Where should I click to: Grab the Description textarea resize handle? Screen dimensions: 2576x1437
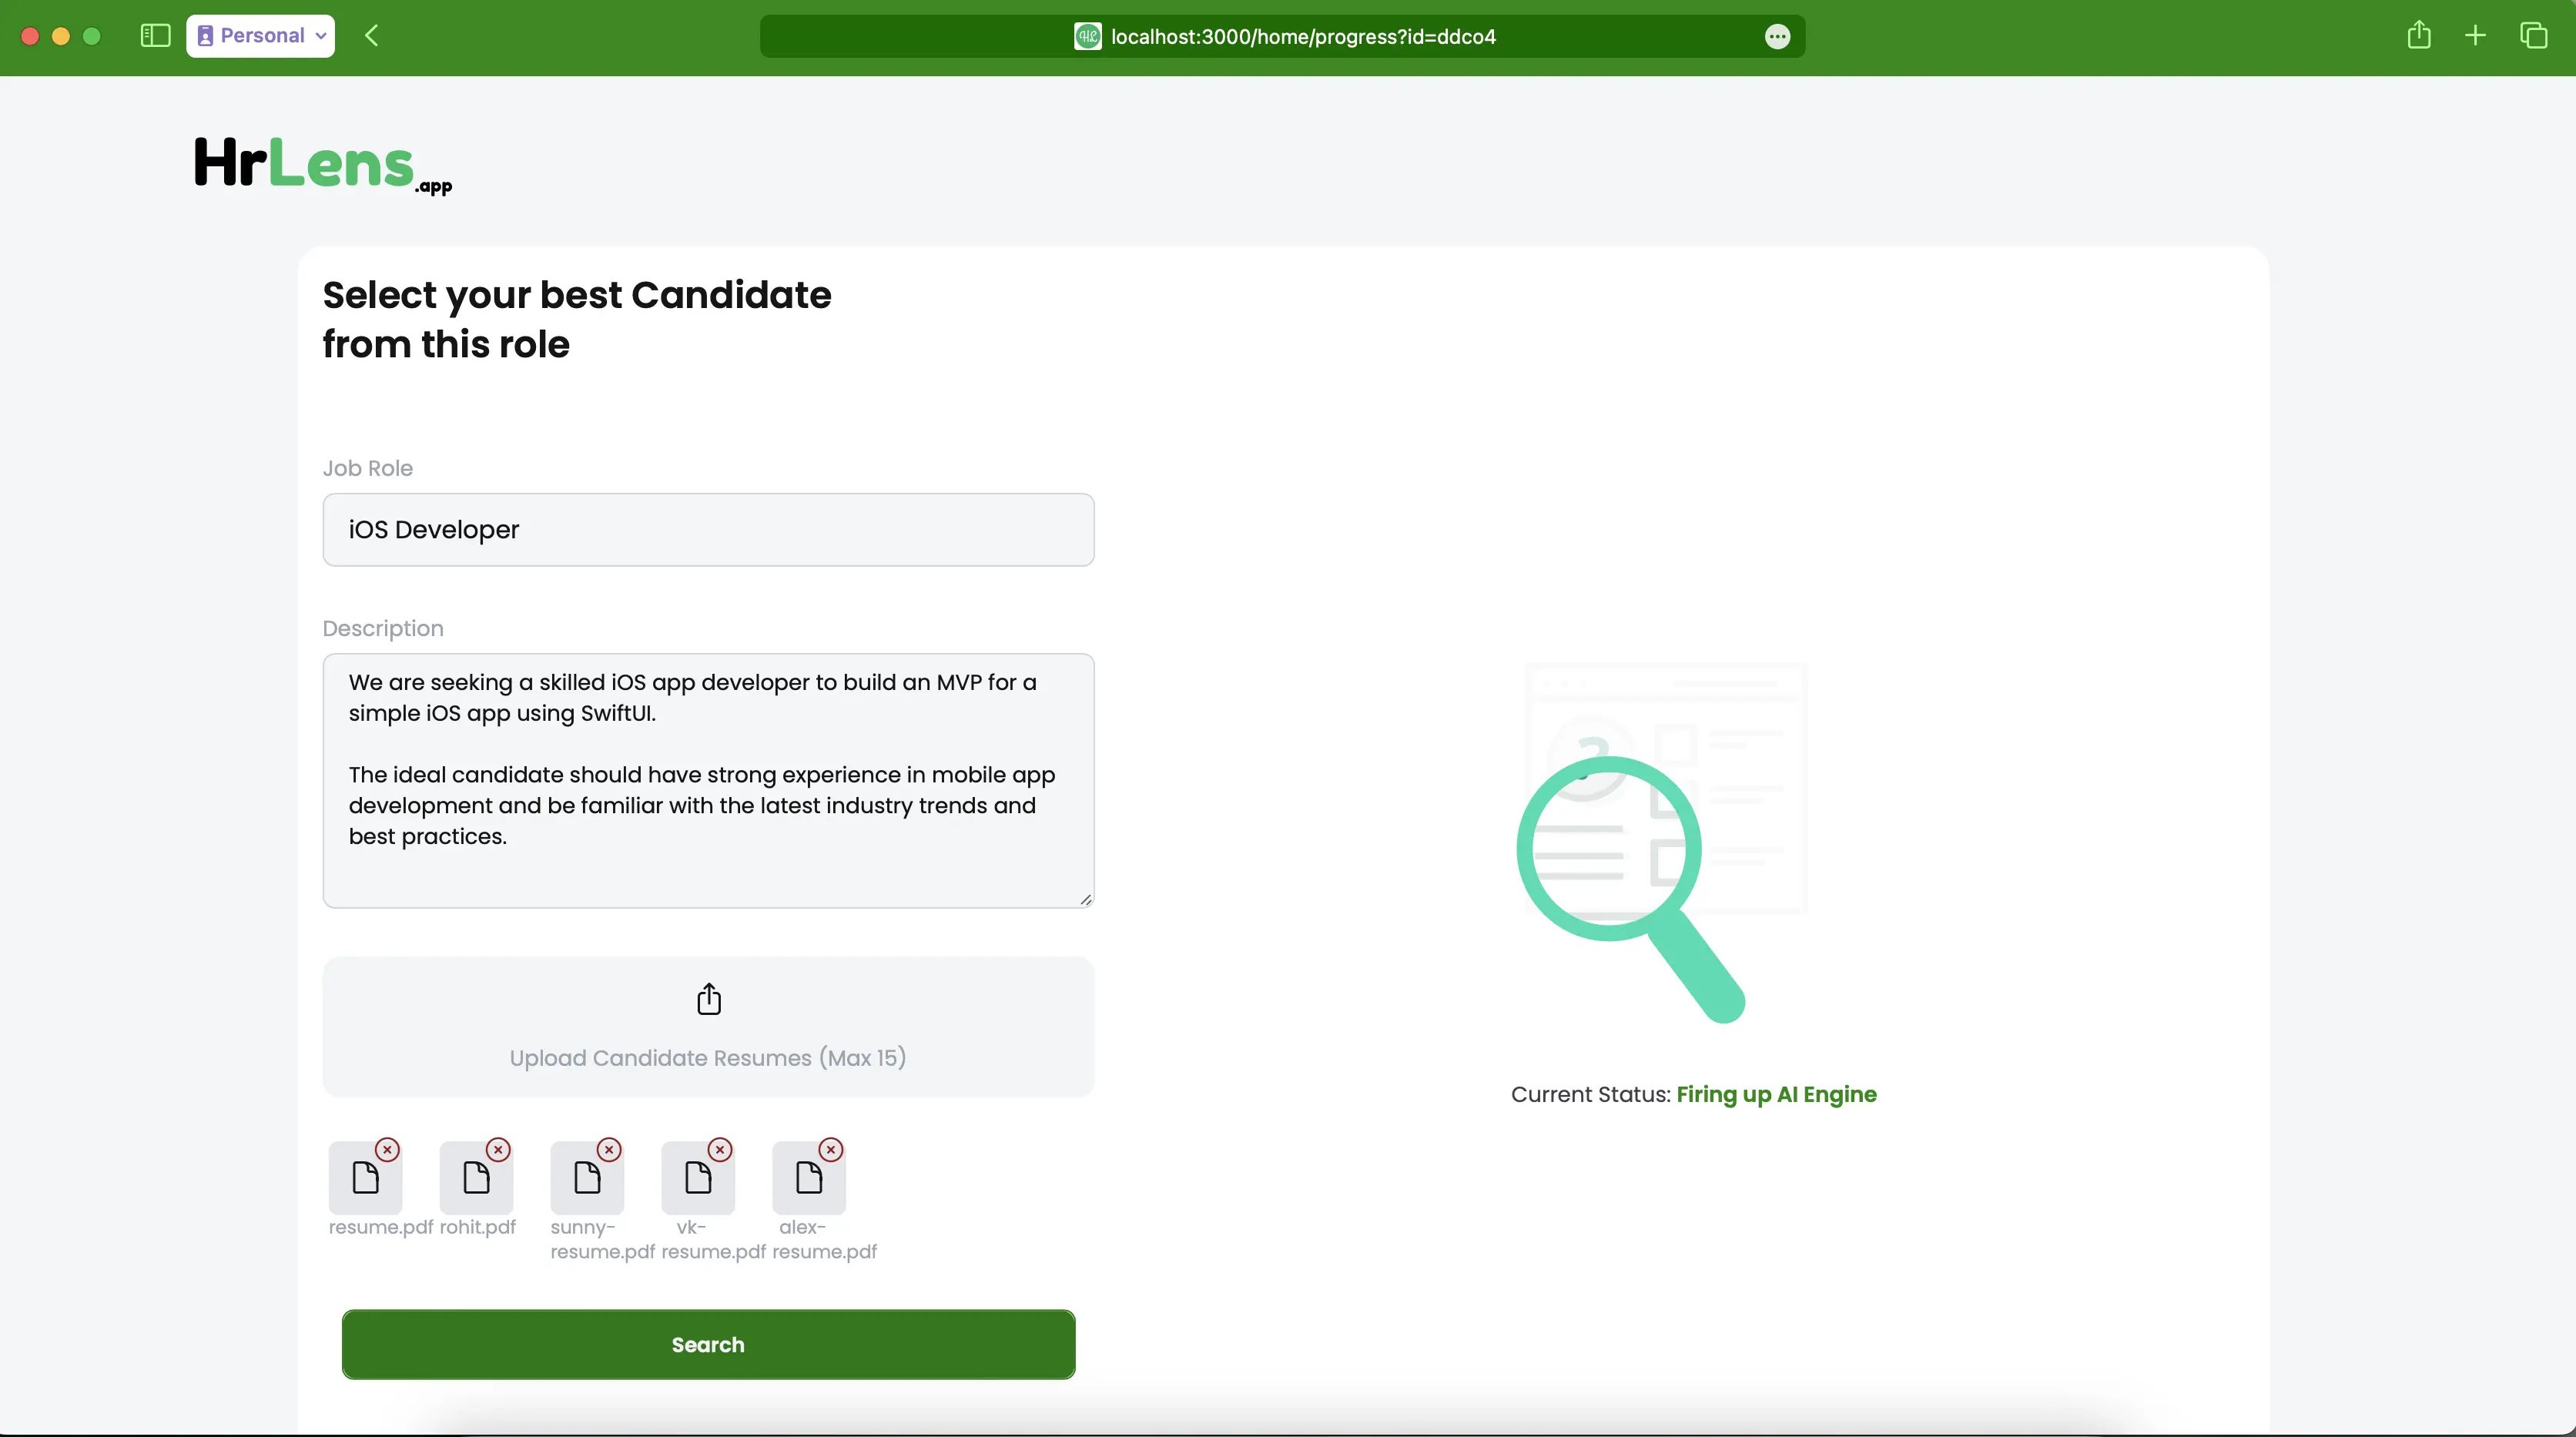click(x=1086, y=899)
